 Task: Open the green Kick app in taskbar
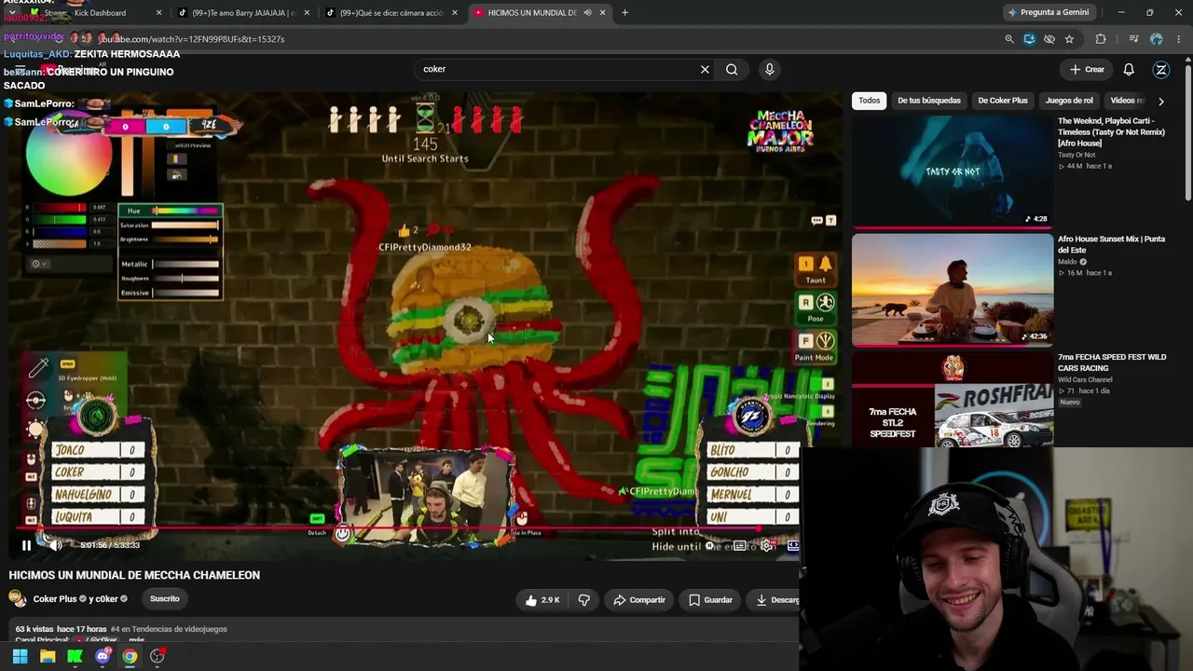click(75, 656)
